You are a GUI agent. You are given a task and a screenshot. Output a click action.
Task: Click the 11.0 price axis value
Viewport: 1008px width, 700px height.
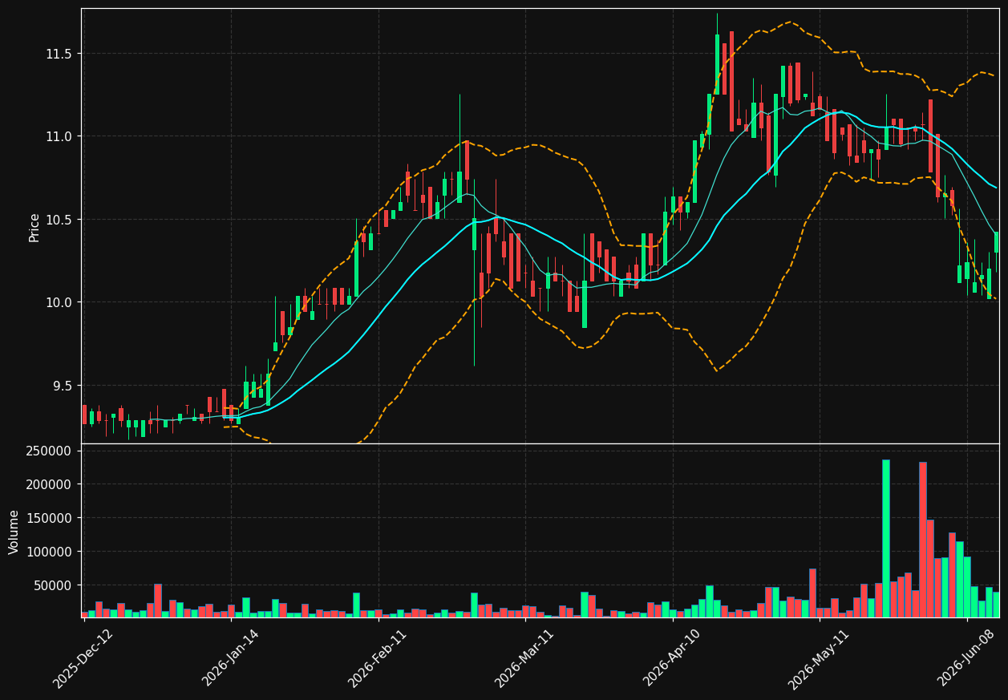click(x=58, y=136)
